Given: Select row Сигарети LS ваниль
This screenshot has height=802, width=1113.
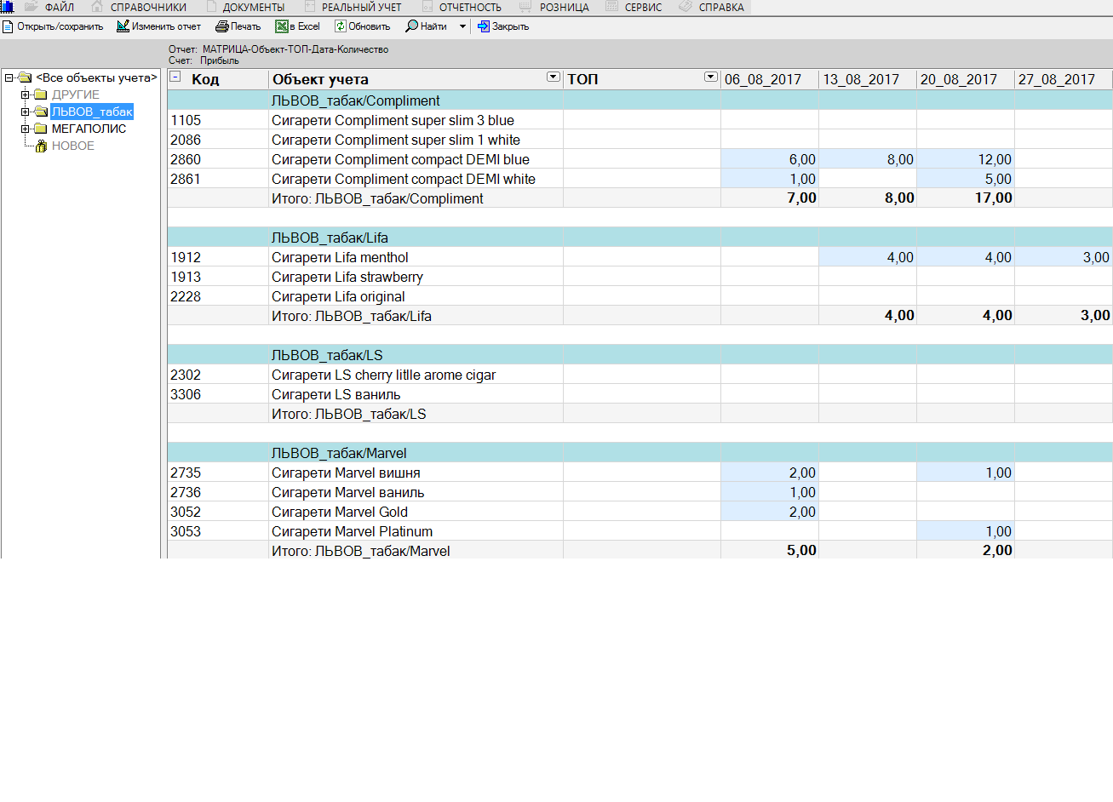Looking at the screenshot, I should click(x=640, y=394).
